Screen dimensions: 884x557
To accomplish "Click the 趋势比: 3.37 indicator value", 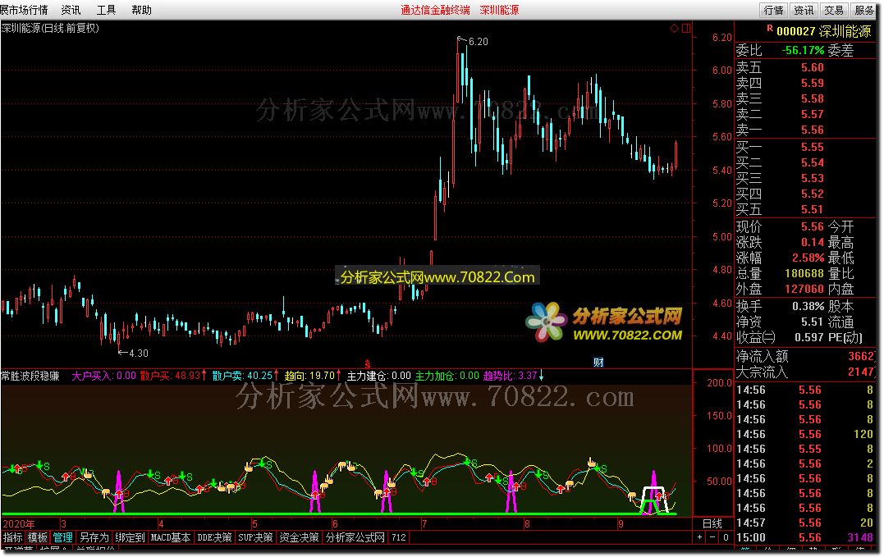I will tap(513, 376).
